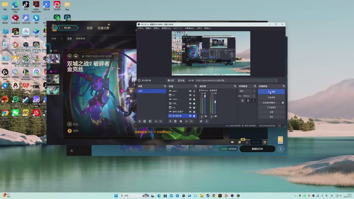Open TikTok desktop shortcut

(26, 4)
